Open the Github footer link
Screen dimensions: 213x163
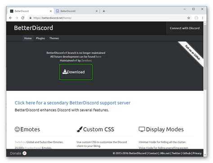tap(186, 154)
